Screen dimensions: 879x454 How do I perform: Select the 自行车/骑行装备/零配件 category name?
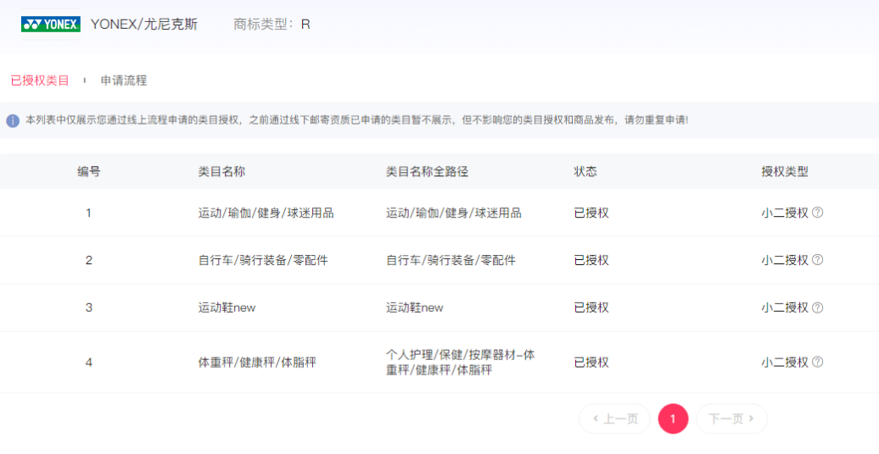[x=263, y=260]
